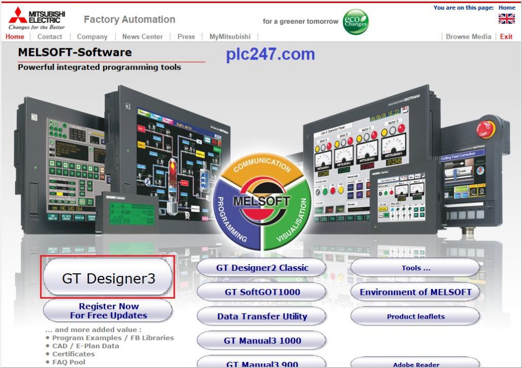Open GT Manual3 900

click(262, 362)
